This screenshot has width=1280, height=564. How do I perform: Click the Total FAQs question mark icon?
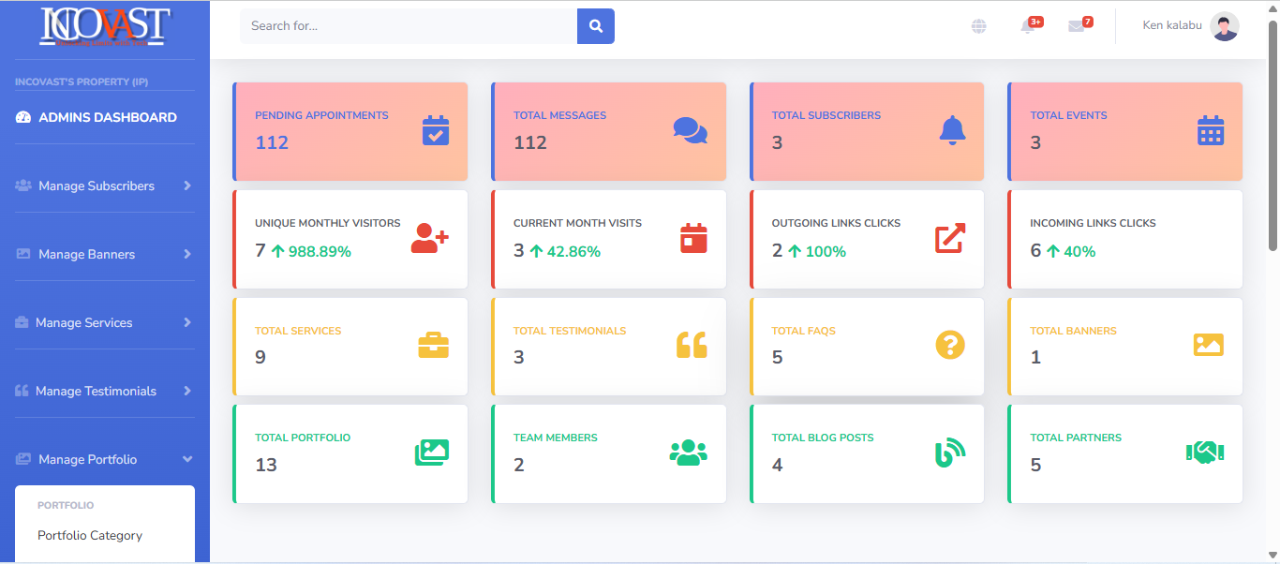tap(949, 346)
